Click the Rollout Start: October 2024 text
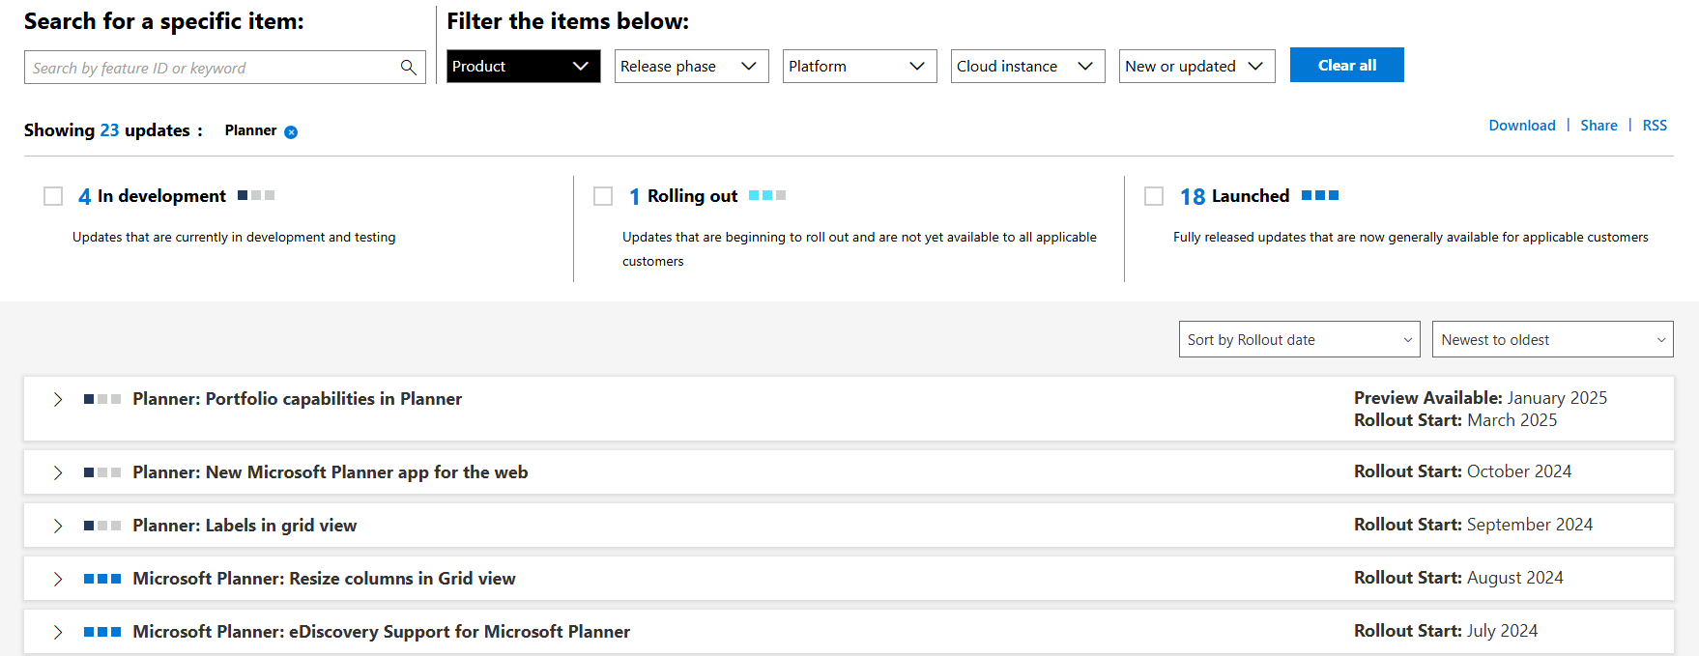 click(1462, 471)
